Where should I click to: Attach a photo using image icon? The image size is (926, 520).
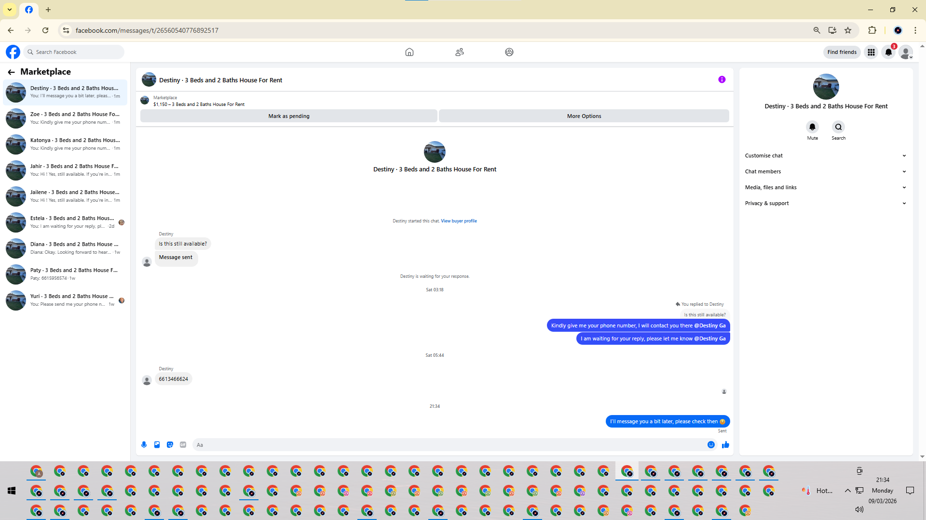click(x=157, y=445)
